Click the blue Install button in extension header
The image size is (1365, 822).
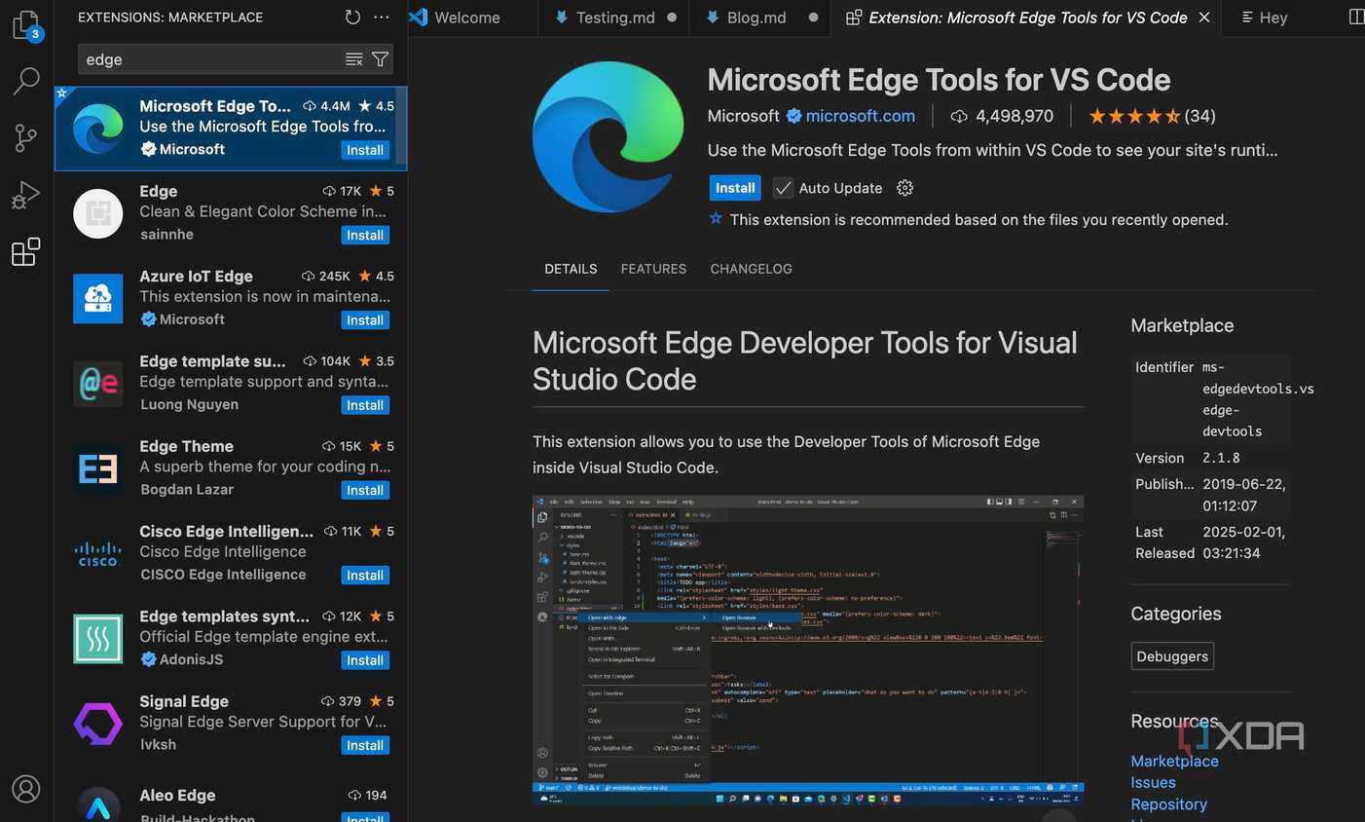[x=735, y=188]
